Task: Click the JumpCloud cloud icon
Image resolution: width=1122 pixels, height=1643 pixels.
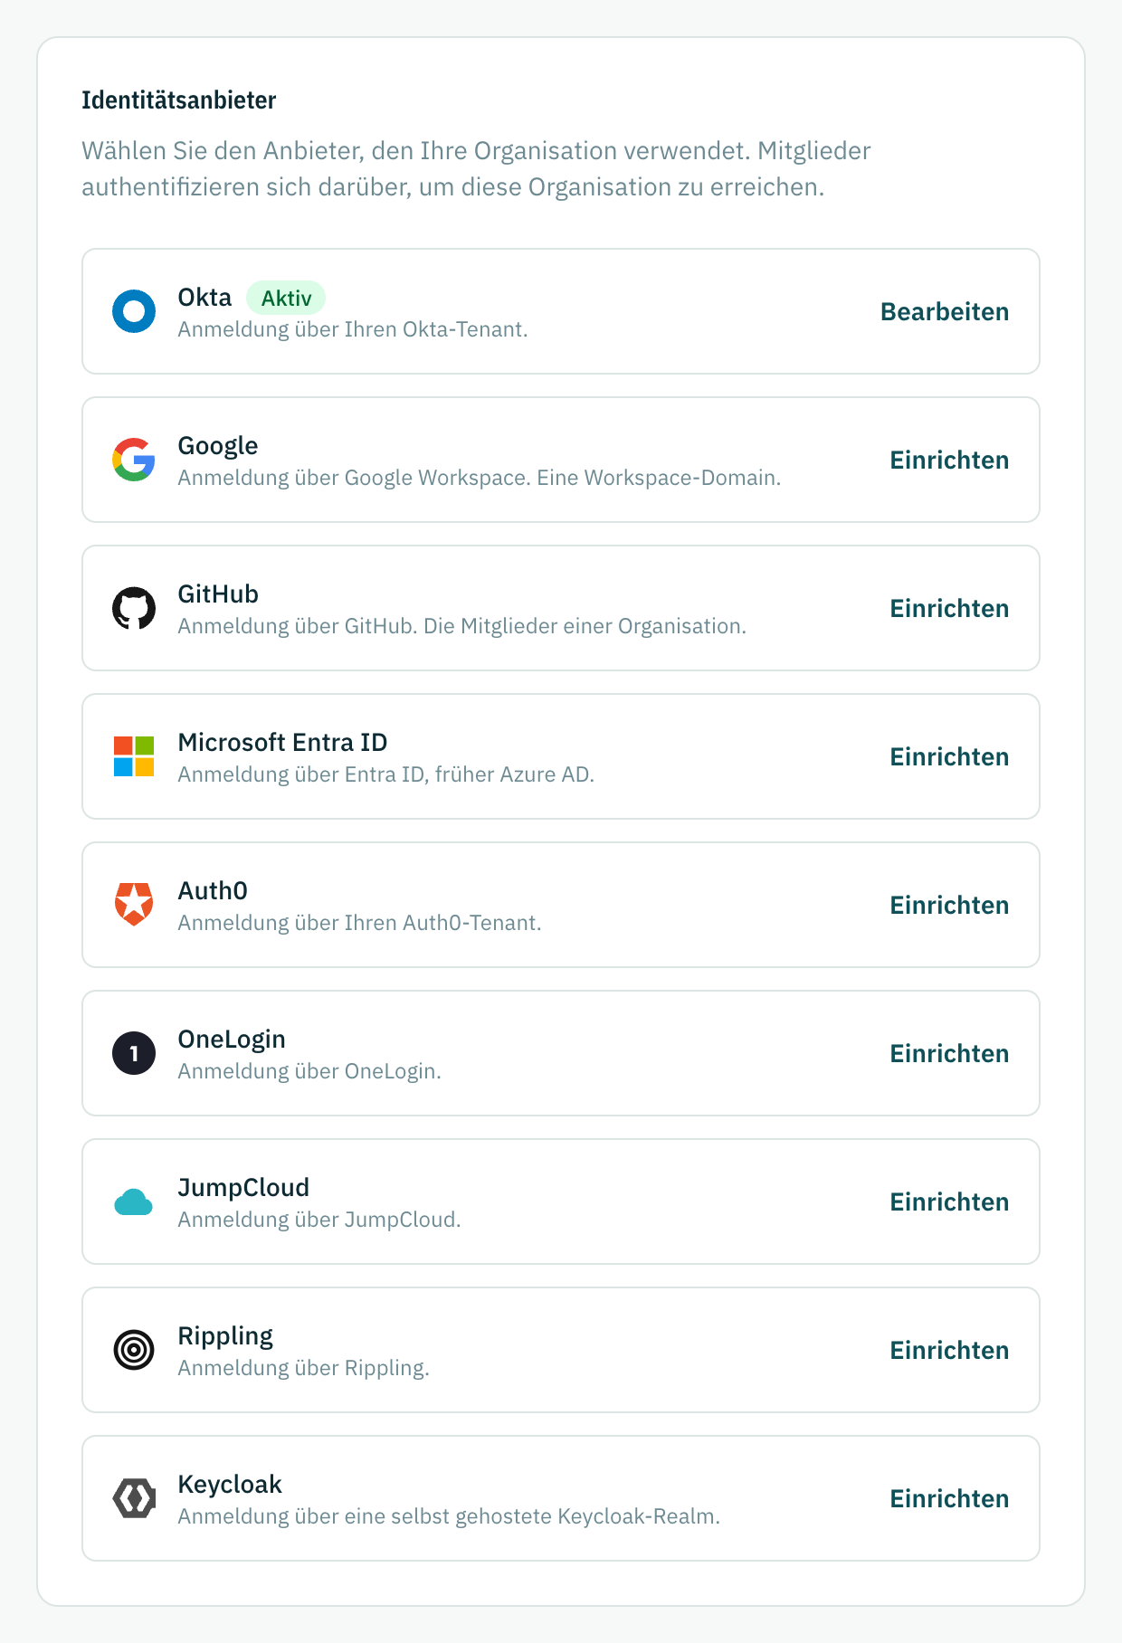Action: (134, 1201)
